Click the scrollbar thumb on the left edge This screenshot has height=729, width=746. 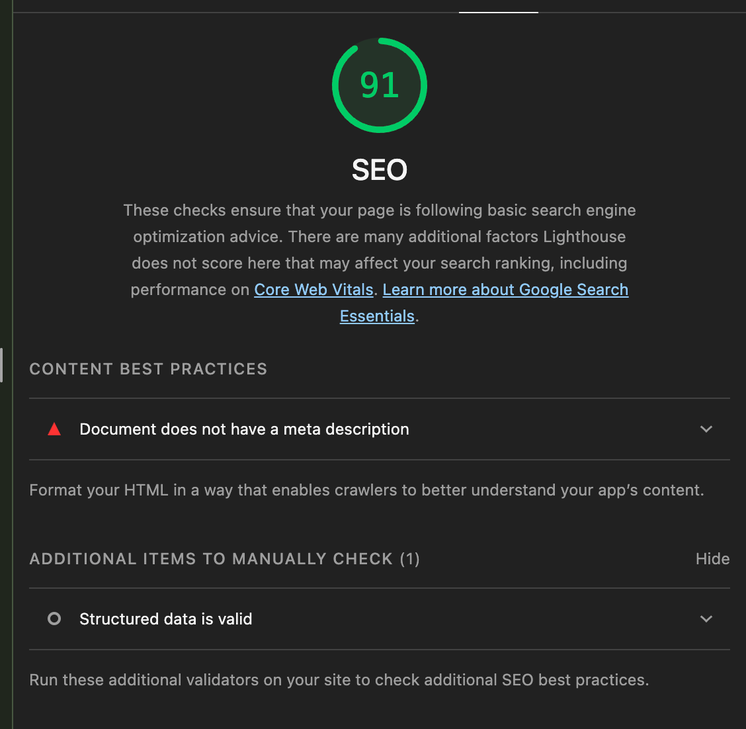[2, 364]
